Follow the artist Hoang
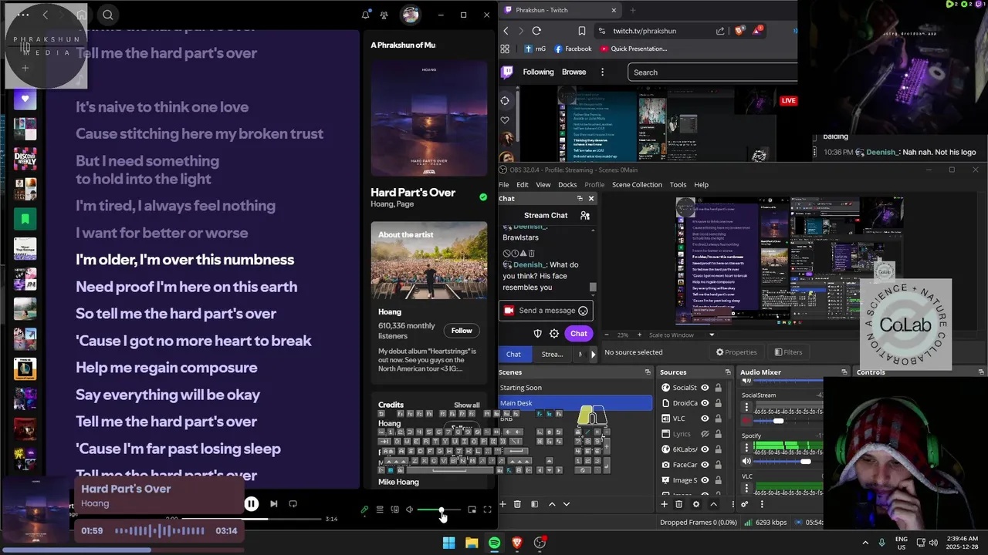Screen dimensions: 988x555 [x=462, y=331]
